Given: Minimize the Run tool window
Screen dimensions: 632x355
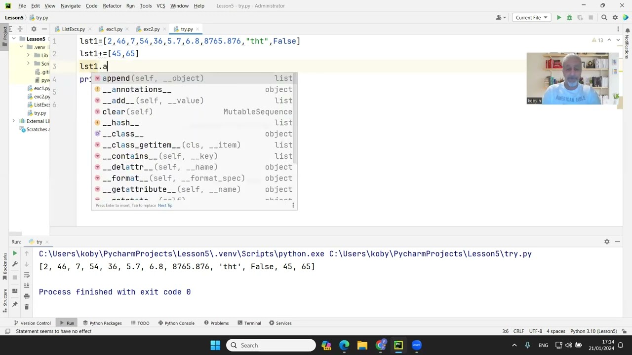Looking at the screenshot, I should [x=618, y=242].
